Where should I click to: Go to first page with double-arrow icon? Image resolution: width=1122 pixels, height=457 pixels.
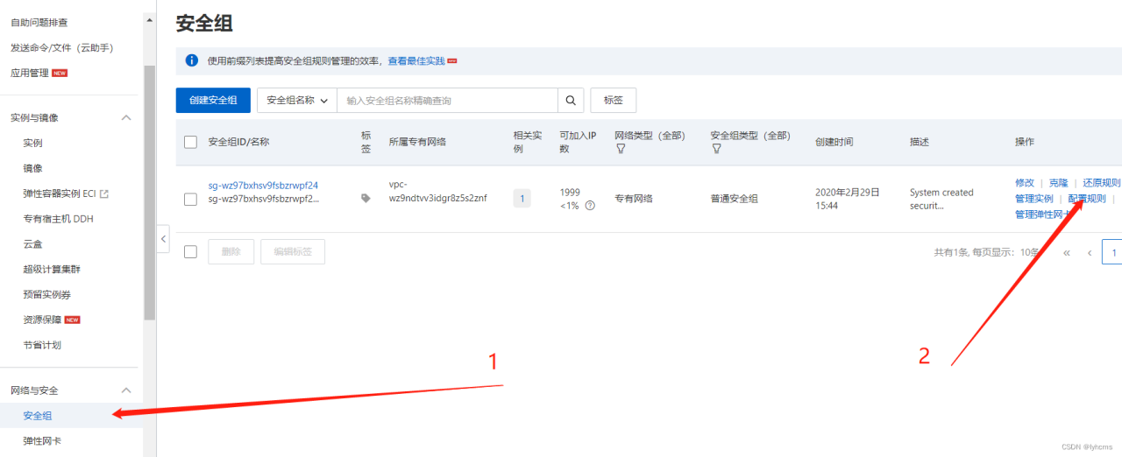(x=1067, y=252)
